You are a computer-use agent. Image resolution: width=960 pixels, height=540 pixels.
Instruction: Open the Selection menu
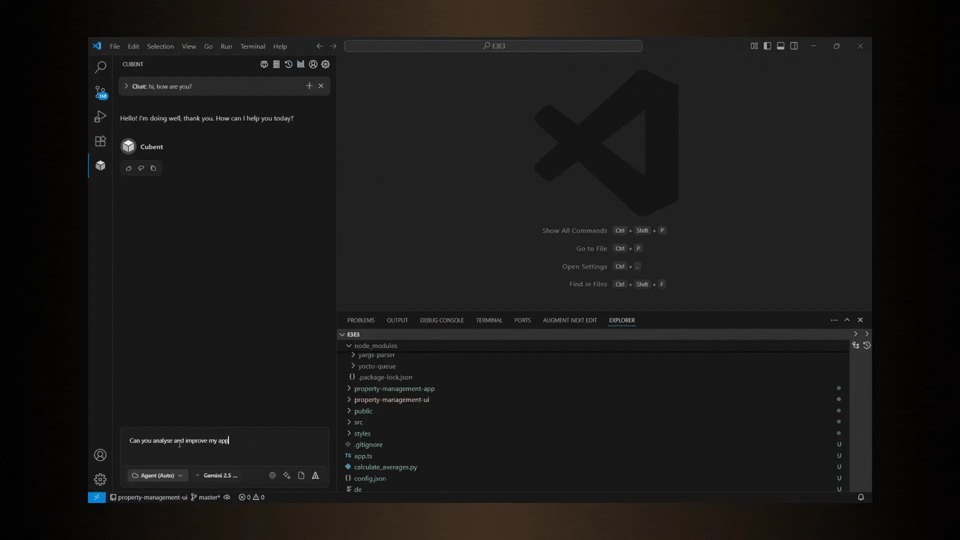pyautogui.click(x=160, y=46)
